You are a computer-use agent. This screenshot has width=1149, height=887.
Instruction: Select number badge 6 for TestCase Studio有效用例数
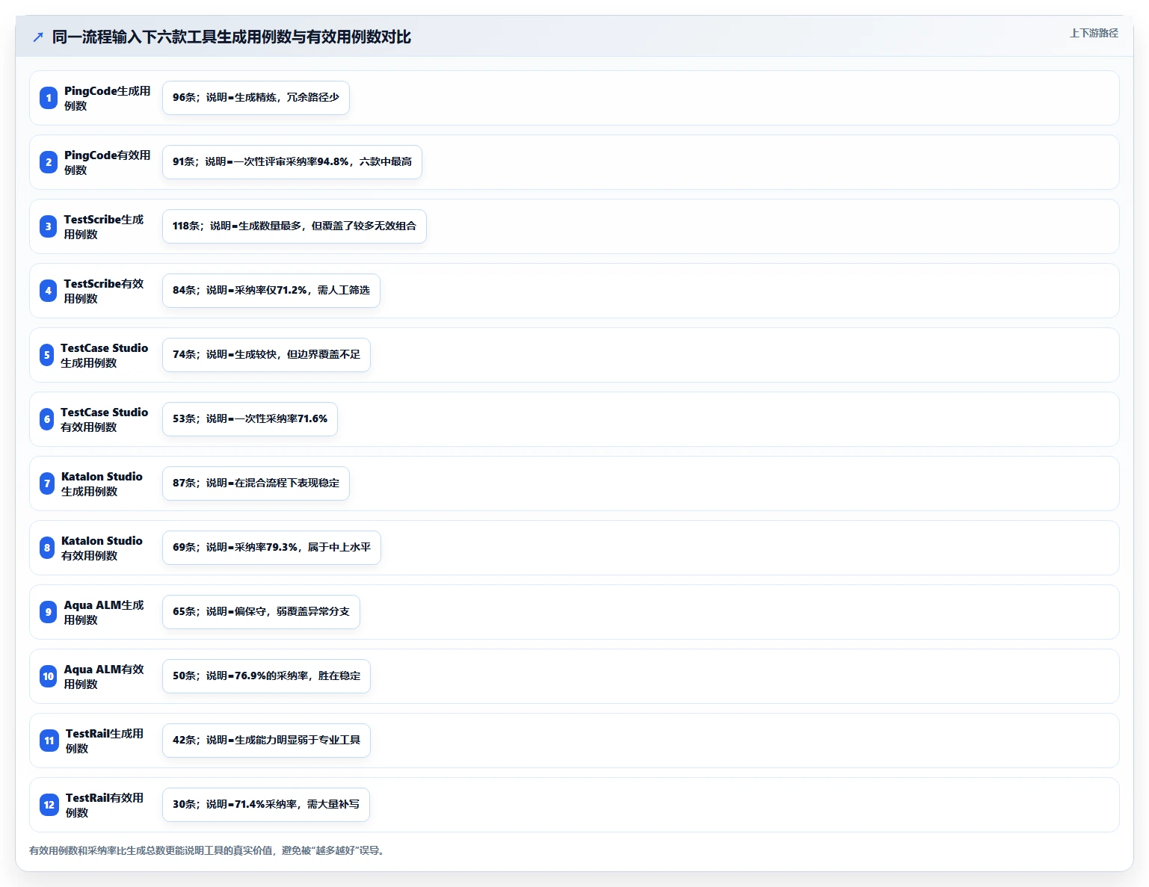click(47, 419)
